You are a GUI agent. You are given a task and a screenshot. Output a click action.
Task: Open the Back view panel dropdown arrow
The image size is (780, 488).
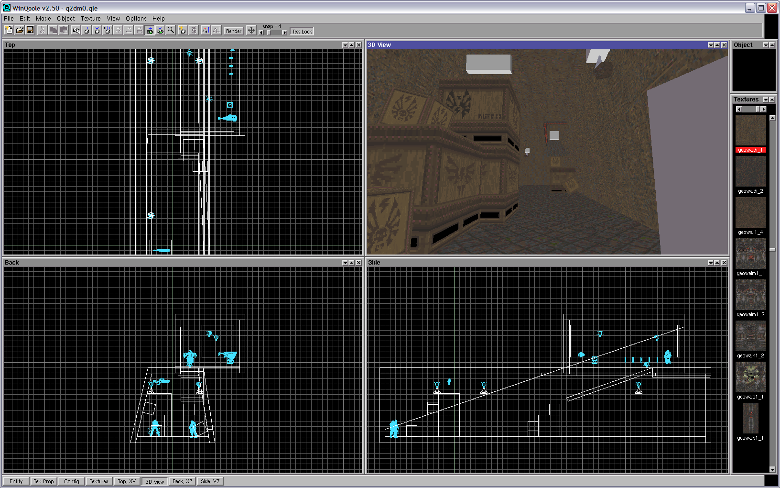345,263
